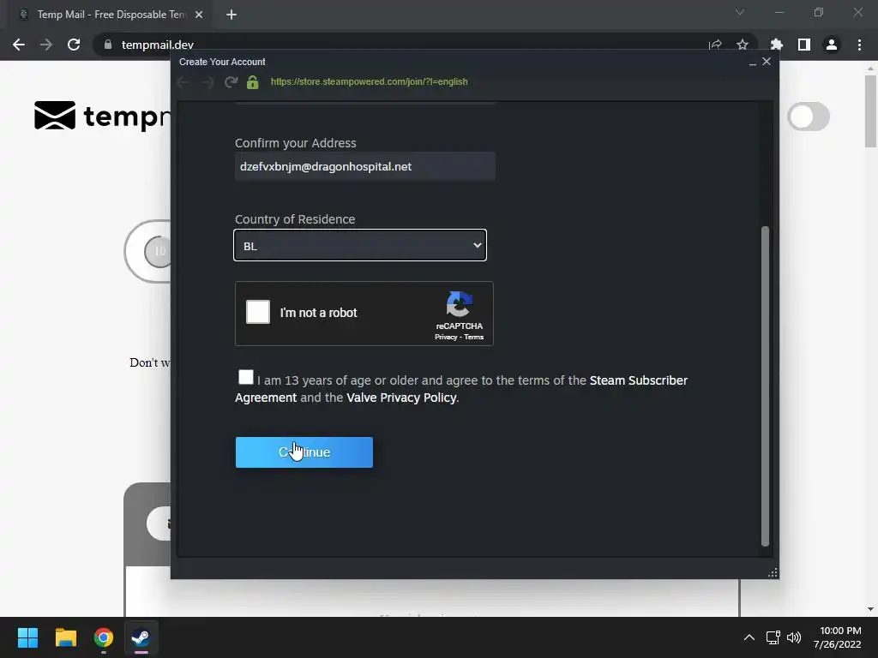
Task: Click the green lock icon in Steam window
Action: coord(253,82)
